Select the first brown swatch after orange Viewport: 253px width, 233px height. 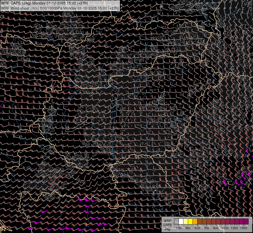point(200,221)
